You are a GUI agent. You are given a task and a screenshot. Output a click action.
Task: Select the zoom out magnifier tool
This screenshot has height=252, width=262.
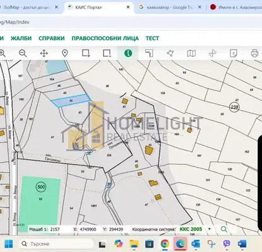[23, 54]
